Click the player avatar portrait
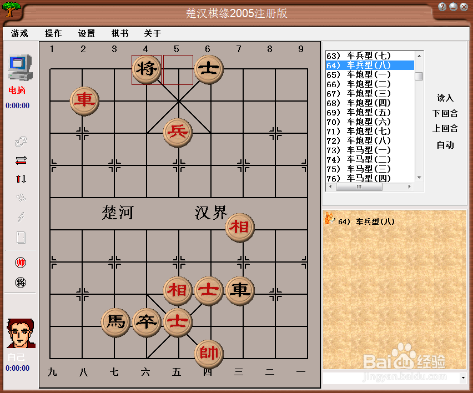The image size is (473, 393). (x=21, y=333)
